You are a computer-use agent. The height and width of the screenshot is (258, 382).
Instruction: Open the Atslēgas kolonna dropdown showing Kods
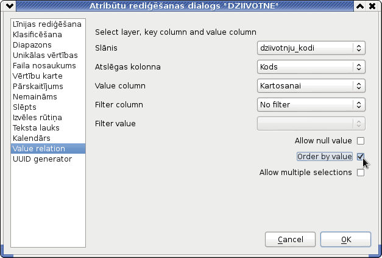pyautogui.click(x=311, y=67)
